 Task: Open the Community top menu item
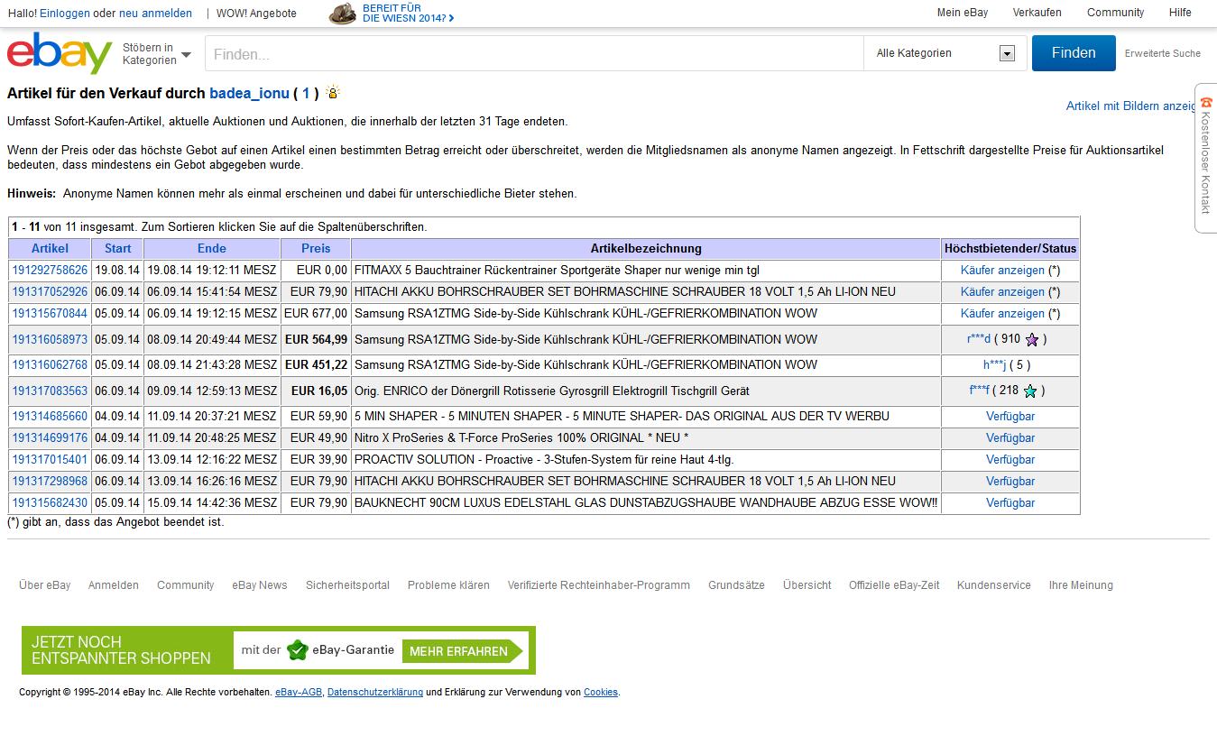pos(1115,13)
